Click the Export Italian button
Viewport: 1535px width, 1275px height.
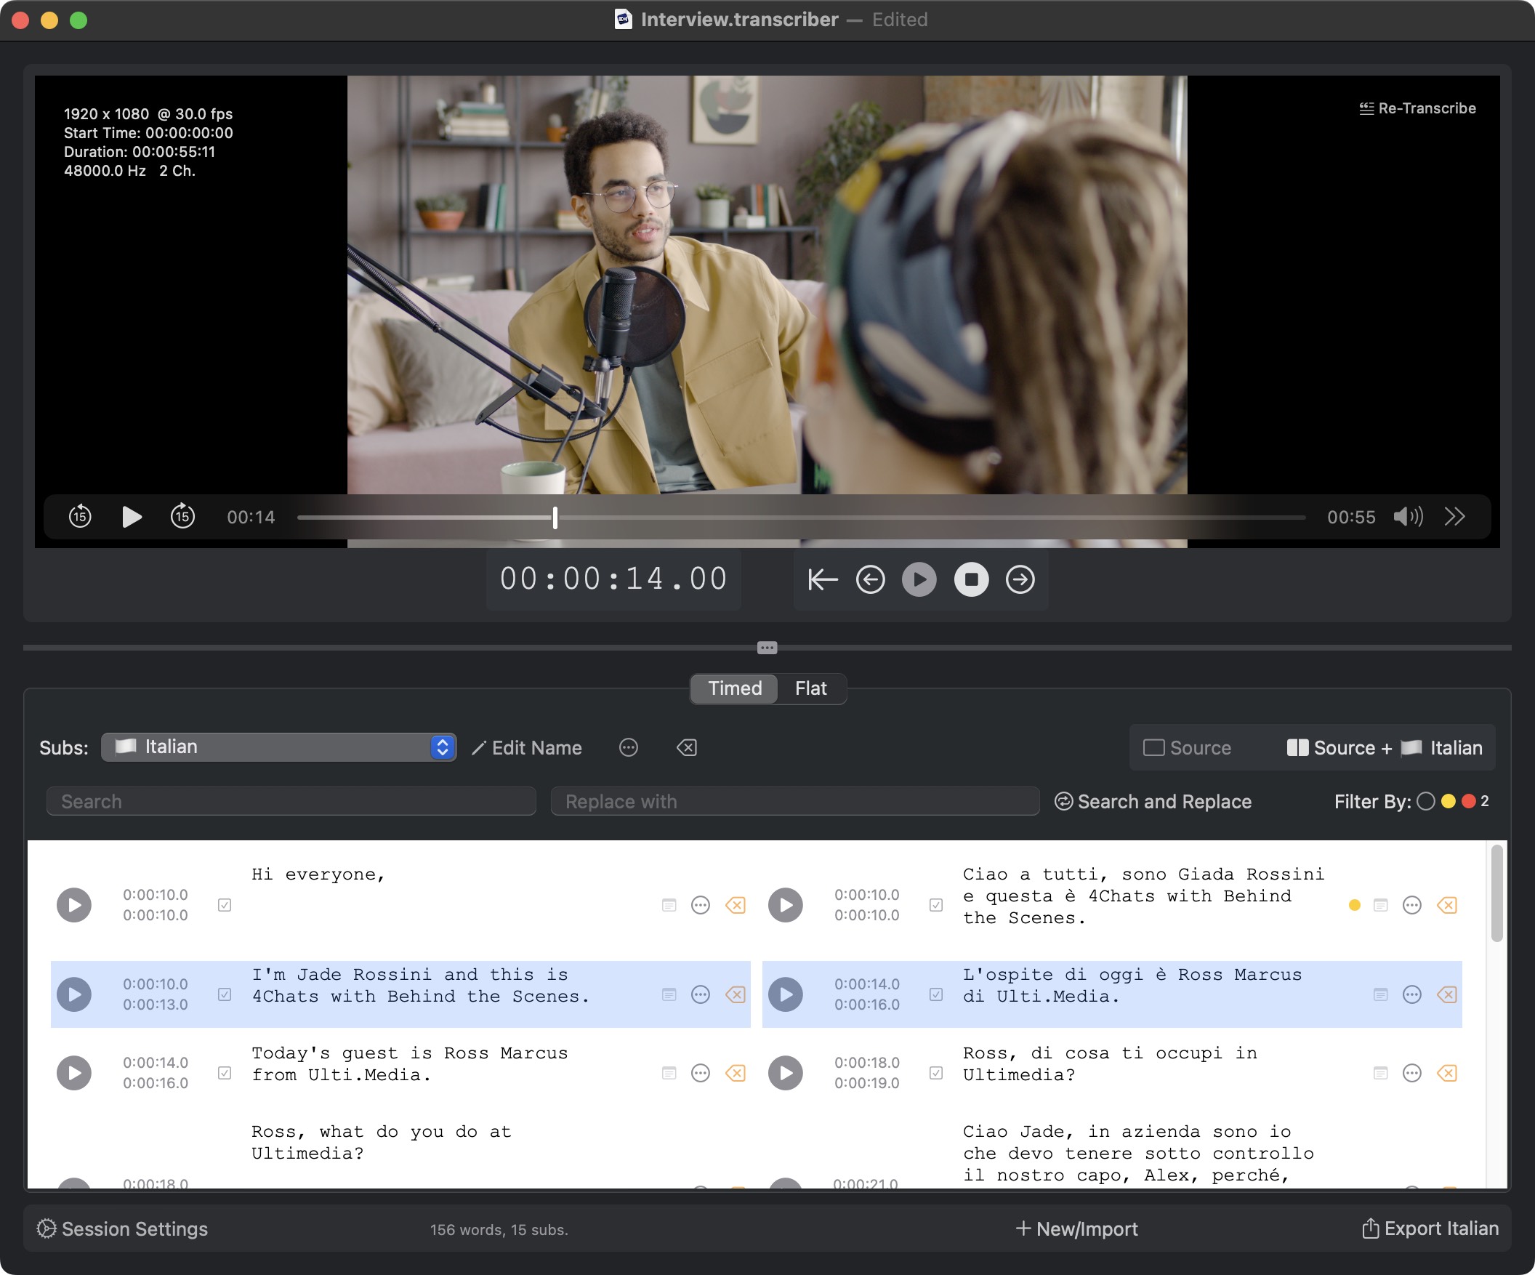pos(1430,1228)
